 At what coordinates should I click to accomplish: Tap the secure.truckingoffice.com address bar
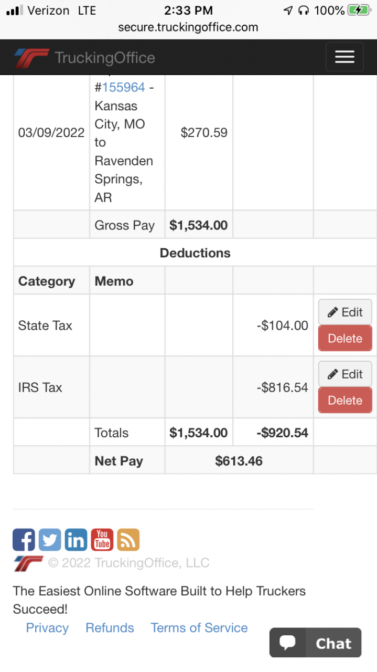tap(188, 27)
